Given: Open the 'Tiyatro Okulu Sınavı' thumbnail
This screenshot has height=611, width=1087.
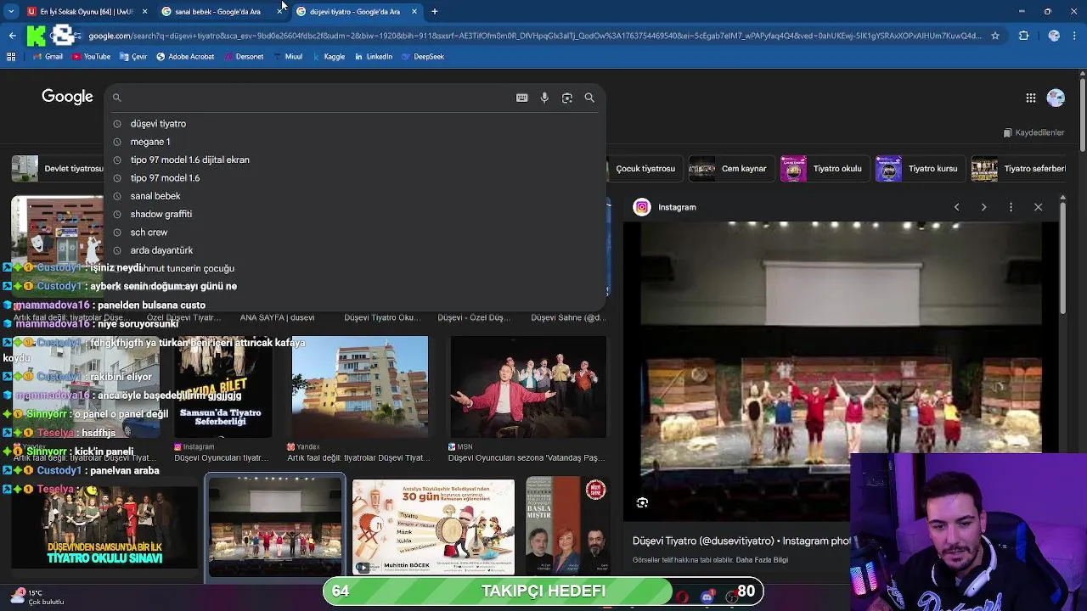Looking at the screenshot, I should pos(104,527).
